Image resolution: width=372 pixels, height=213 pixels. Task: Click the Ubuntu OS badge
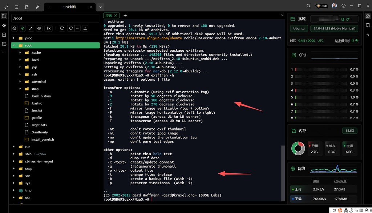pyautogui.click(x=299, y=28)
